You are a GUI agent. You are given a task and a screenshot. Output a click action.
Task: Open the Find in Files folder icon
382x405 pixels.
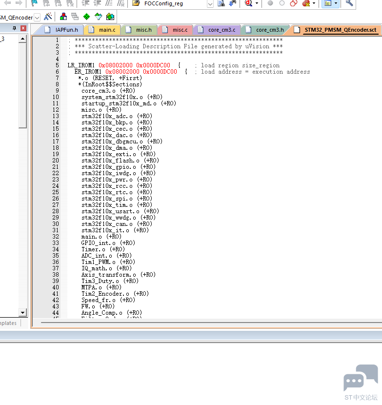point(136,3)
